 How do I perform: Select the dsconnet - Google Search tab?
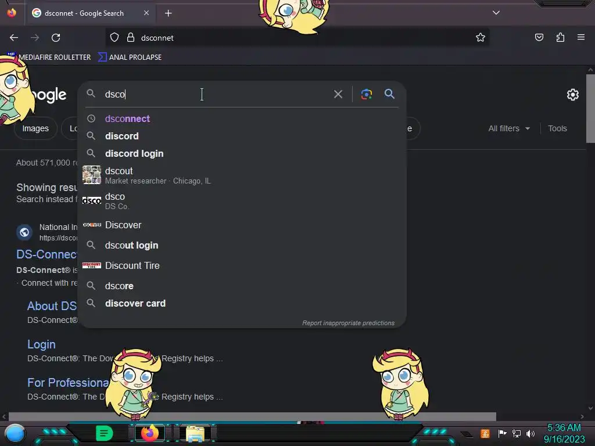click(x=90, y=13)
